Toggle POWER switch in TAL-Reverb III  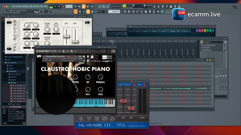(x=145, y=84)
